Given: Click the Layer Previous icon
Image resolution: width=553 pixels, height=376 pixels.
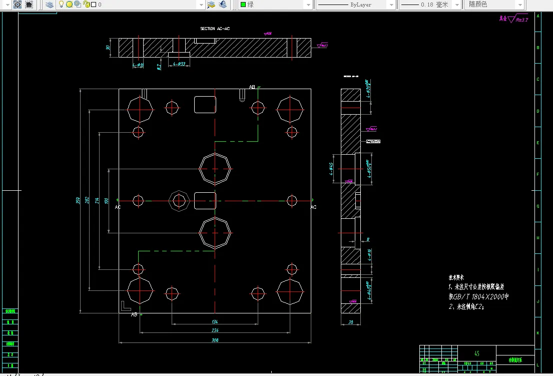Looking at the screenshot, I should coord(223,5).
